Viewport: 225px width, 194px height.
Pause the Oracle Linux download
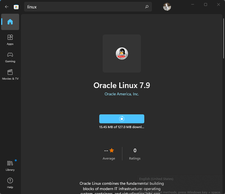coord(121,119)
